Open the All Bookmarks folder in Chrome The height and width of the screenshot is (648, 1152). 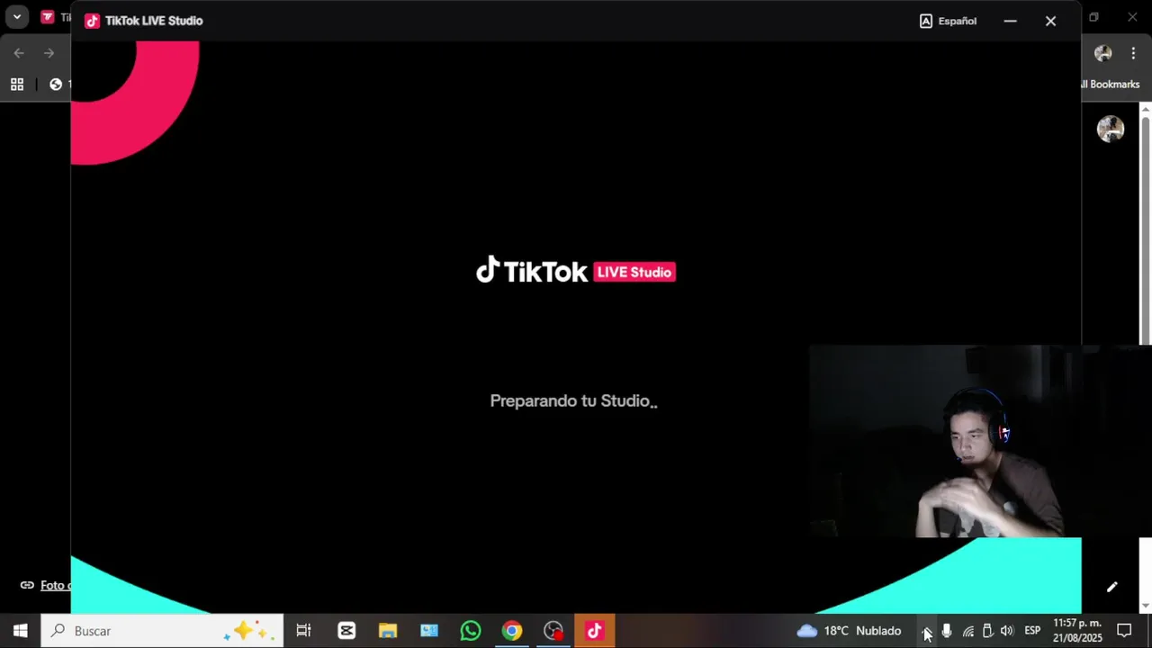[x=1110, y=84]
